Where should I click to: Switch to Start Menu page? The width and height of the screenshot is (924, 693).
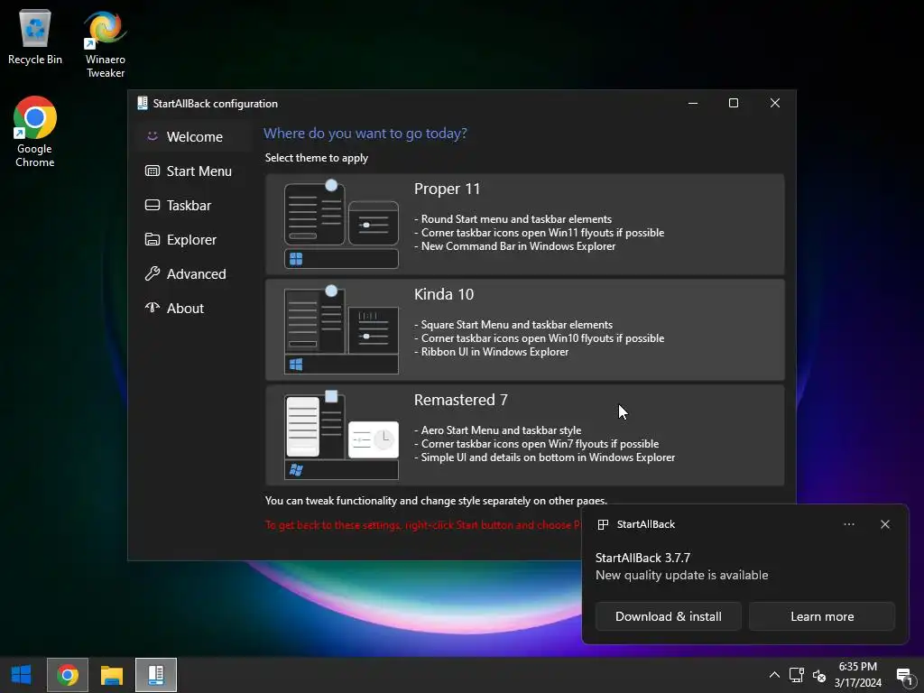click(x=193, y=171)
